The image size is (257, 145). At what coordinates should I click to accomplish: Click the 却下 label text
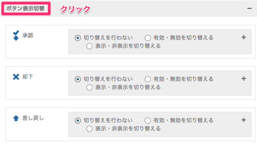(28, 76)
